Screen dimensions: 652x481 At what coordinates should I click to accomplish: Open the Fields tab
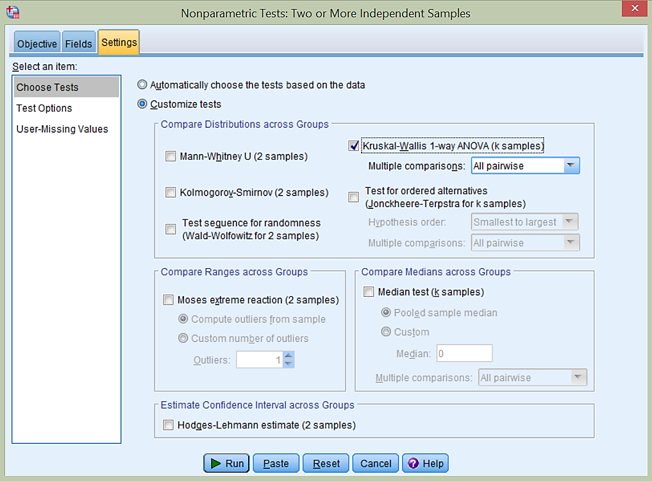click(x=79, y=44)
